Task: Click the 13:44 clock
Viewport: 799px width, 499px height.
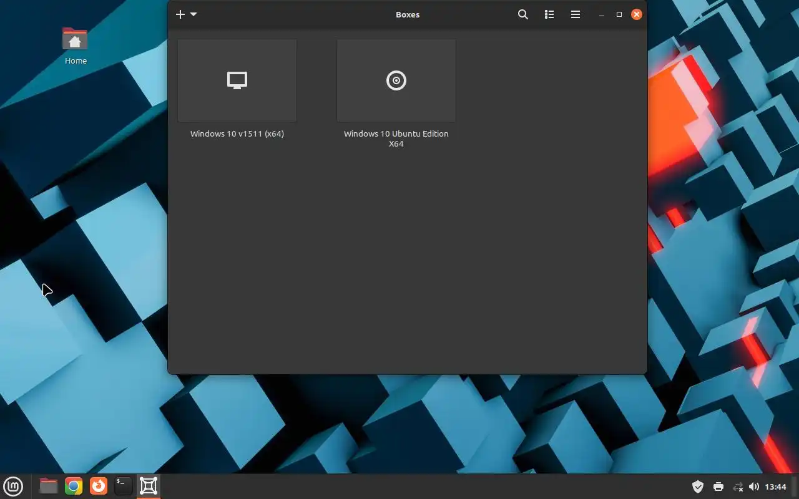Action: coord(775,487)
